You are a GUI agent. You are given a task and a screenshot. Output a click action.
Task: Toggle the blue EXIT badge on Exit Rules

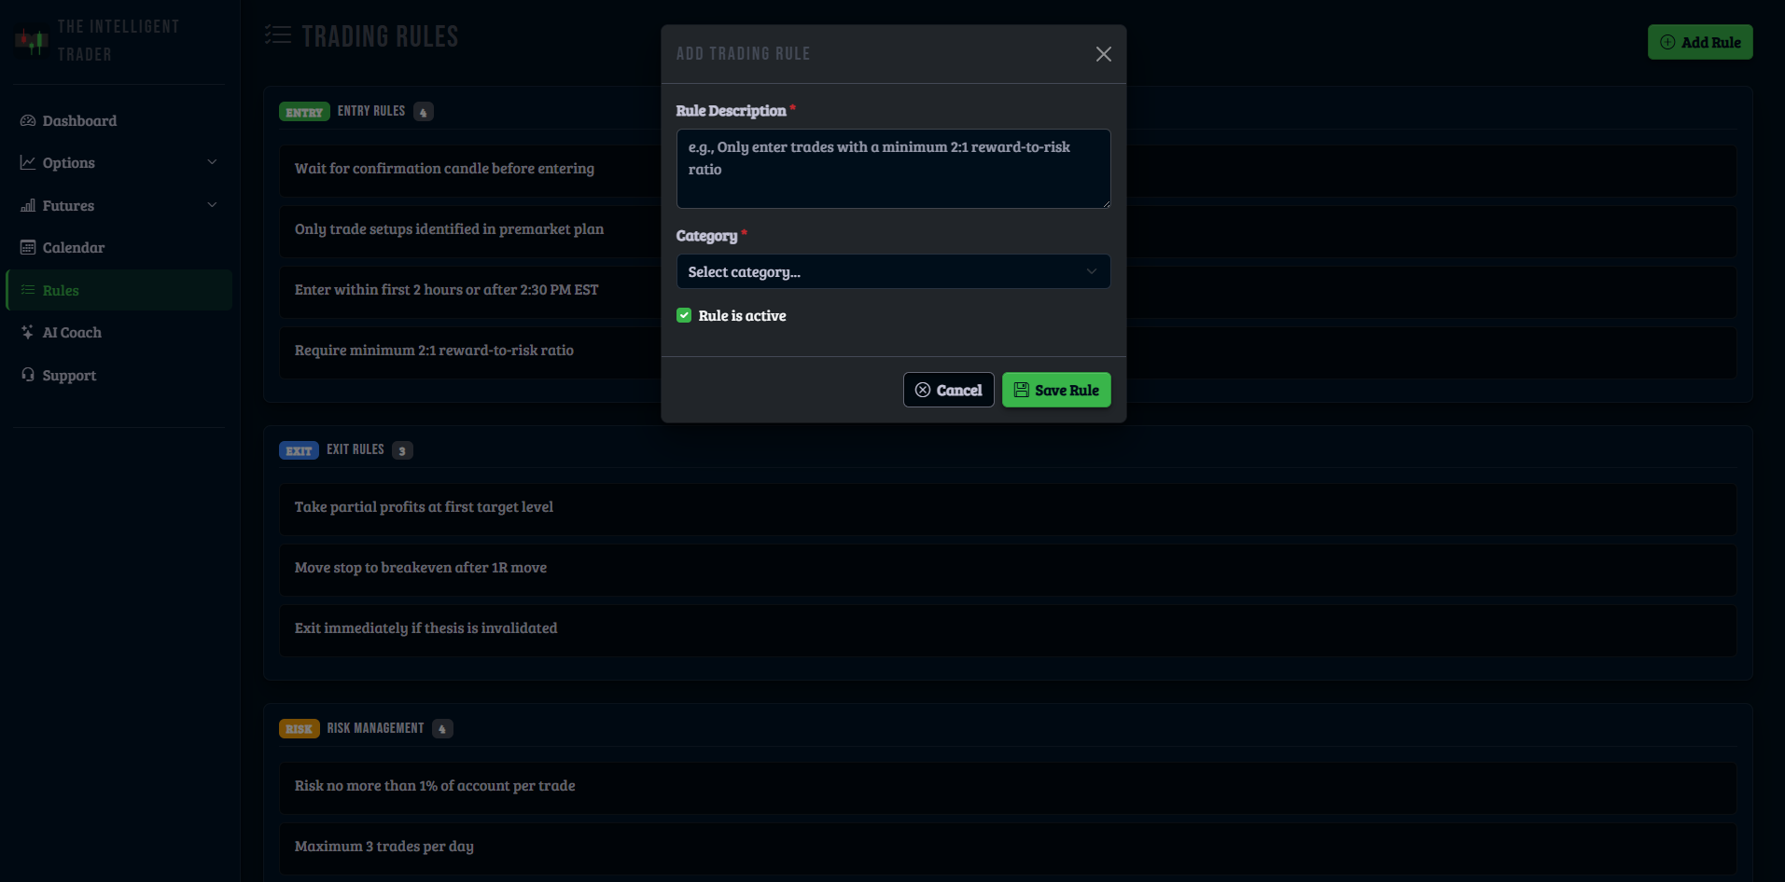(x=299, y=449)
